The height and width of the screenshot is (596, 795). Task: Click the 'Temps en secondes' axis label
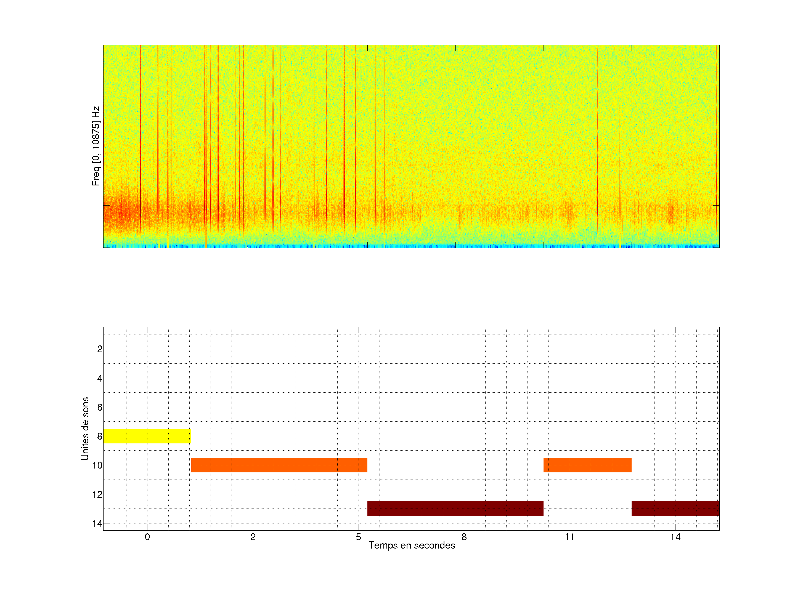412,545
